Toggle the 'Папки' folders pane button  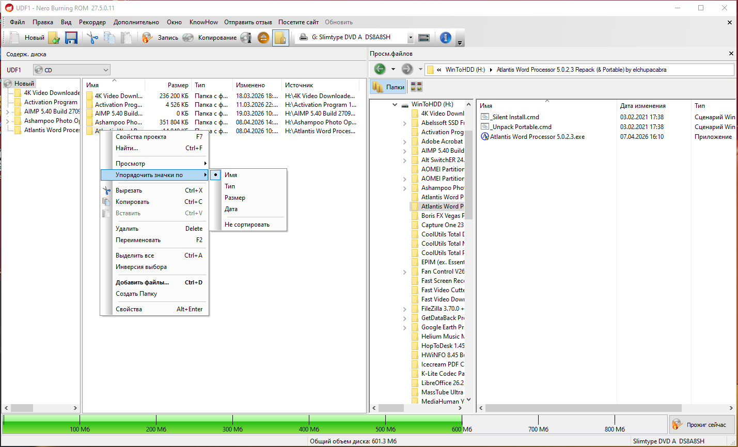click(x=388, y=87)
